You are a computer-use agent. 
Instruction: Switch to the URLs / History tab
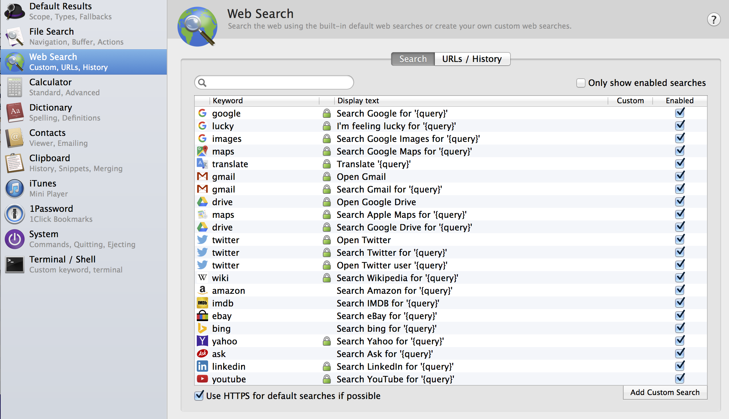[472, 59]
